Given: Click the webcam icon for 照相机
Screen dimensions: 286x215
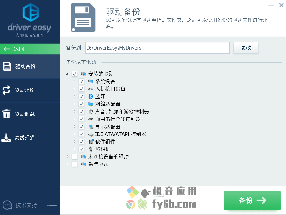Looking at the screenshot, I should click(x=91, y=149).
